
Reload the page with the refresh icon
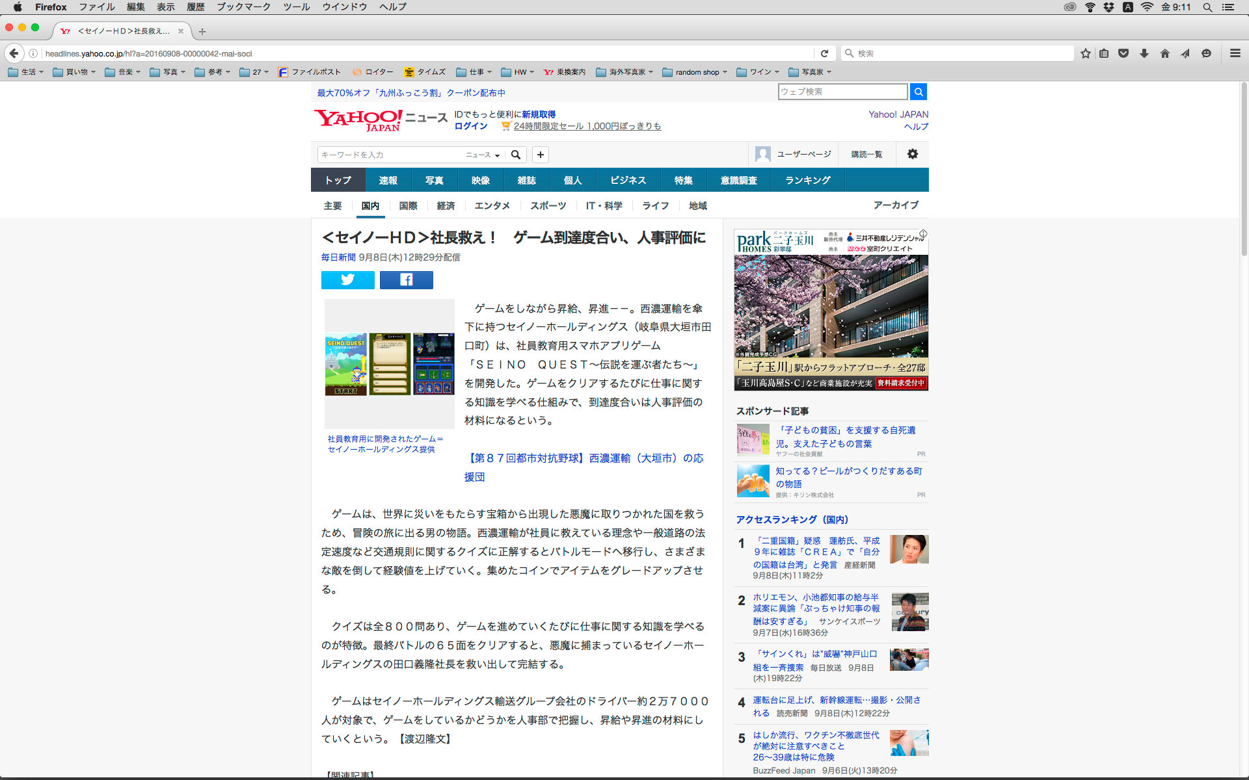click(824, 53)
